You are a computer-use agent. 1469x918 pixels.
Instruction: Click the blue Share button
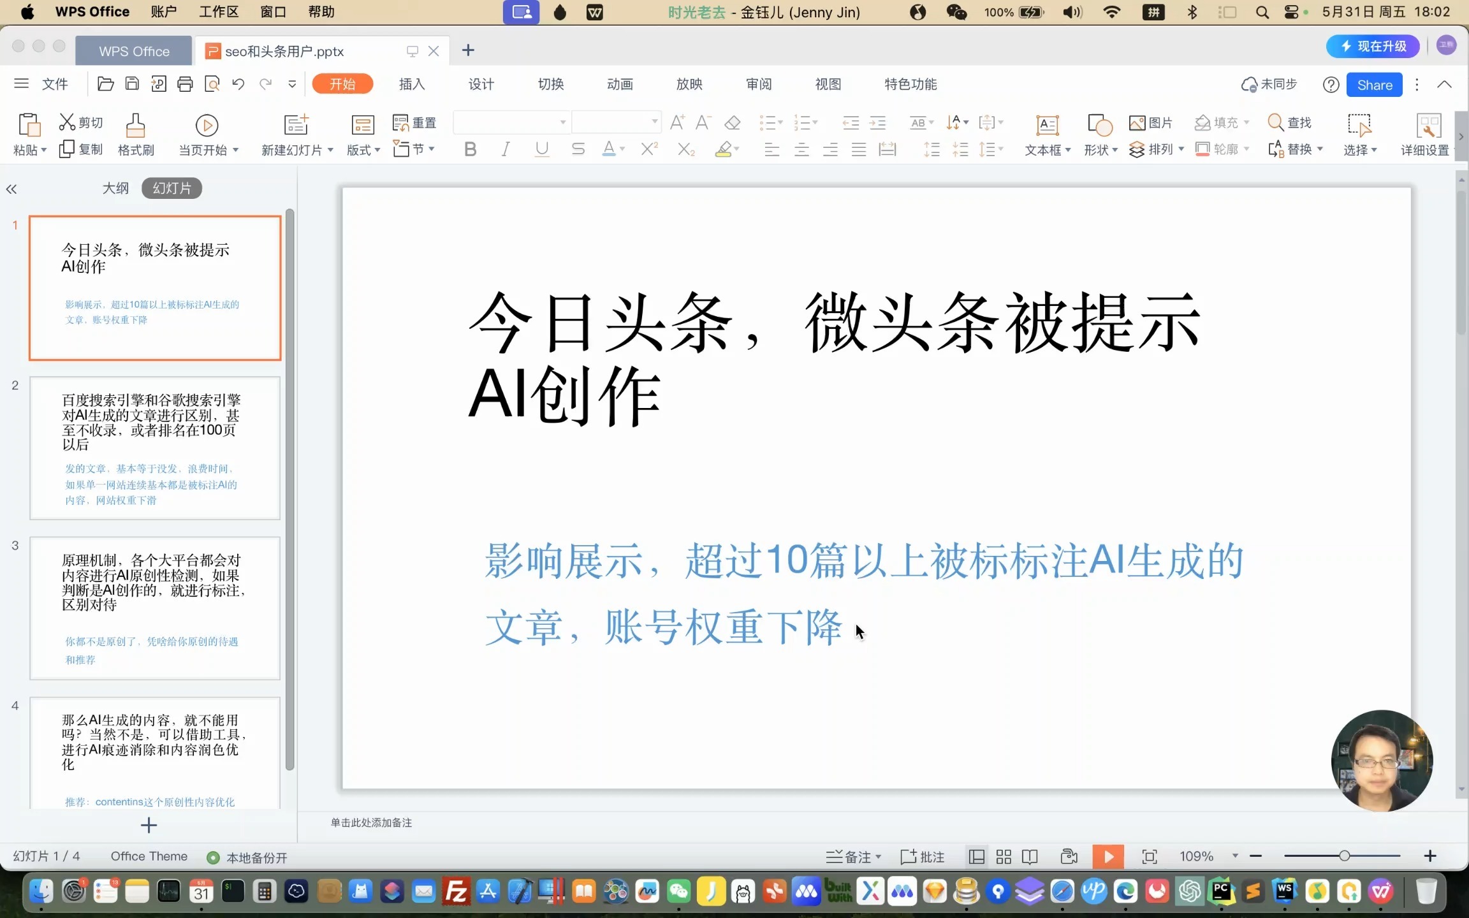tap(1375, 85)
